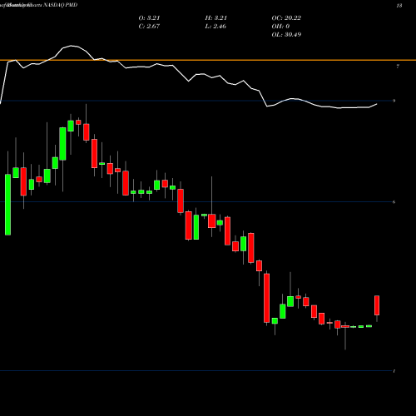Select the close value 'C: 2.67'

149,26
